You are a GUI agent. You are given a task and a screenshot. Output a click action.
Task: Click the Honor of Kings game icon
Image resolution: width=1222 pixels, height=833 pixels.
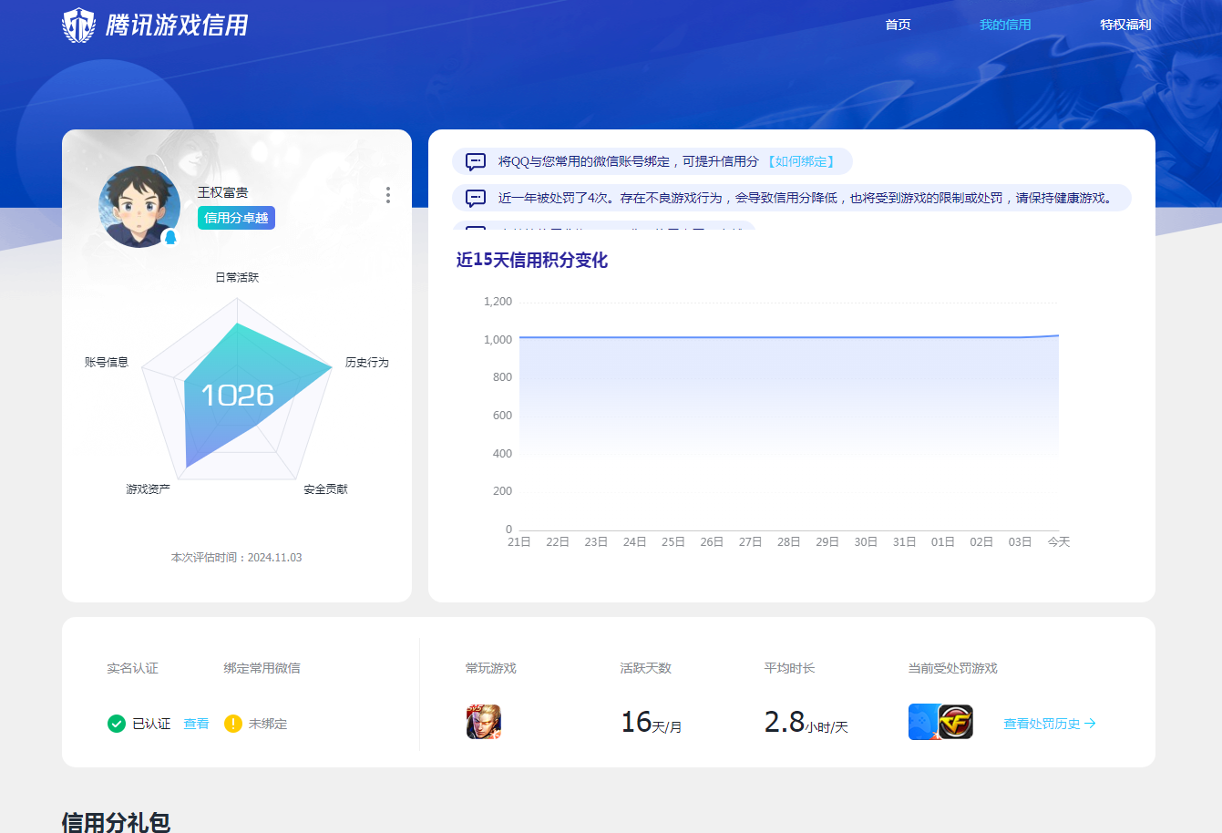484,722
